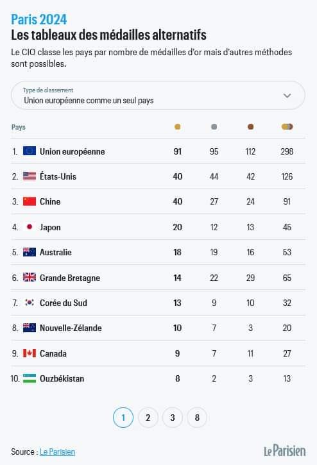This screenshot has height=465, width=317.
Task: Click the bronze medal column icon
Action: (250, 127)
